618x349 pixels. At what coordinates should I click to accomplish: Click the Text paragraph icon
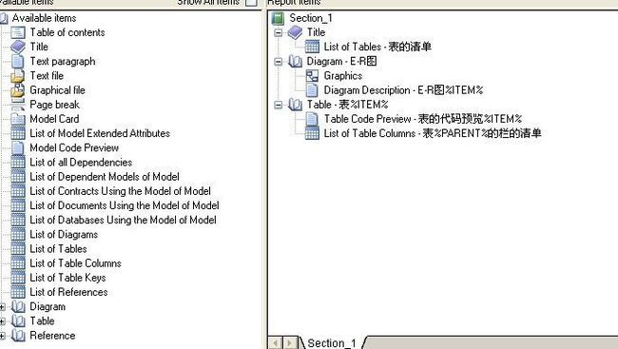(18, 61)
